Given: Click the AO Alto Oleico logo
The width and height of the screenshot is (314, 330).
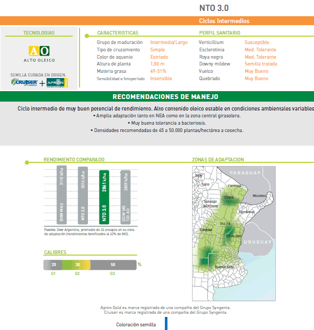Looking at the screenshot, I should [39, 53].
